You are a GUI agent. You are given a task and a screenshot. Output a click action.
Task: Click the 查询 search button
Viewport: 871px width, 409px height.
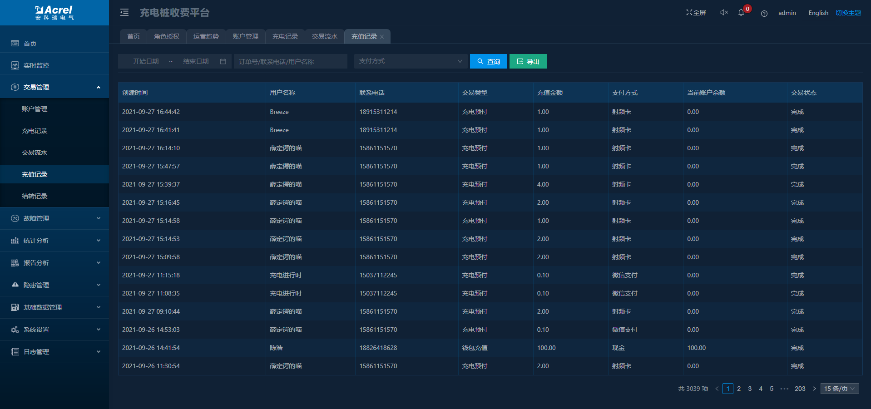[x=488, y=61]
